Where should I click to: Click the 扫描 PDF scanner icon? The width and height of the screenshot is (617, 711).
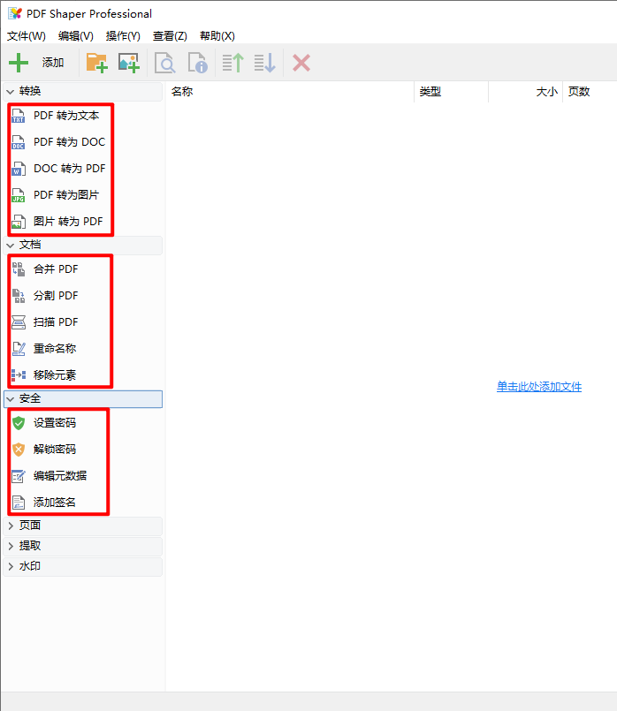pyautogui.click(x=19, y=322)
